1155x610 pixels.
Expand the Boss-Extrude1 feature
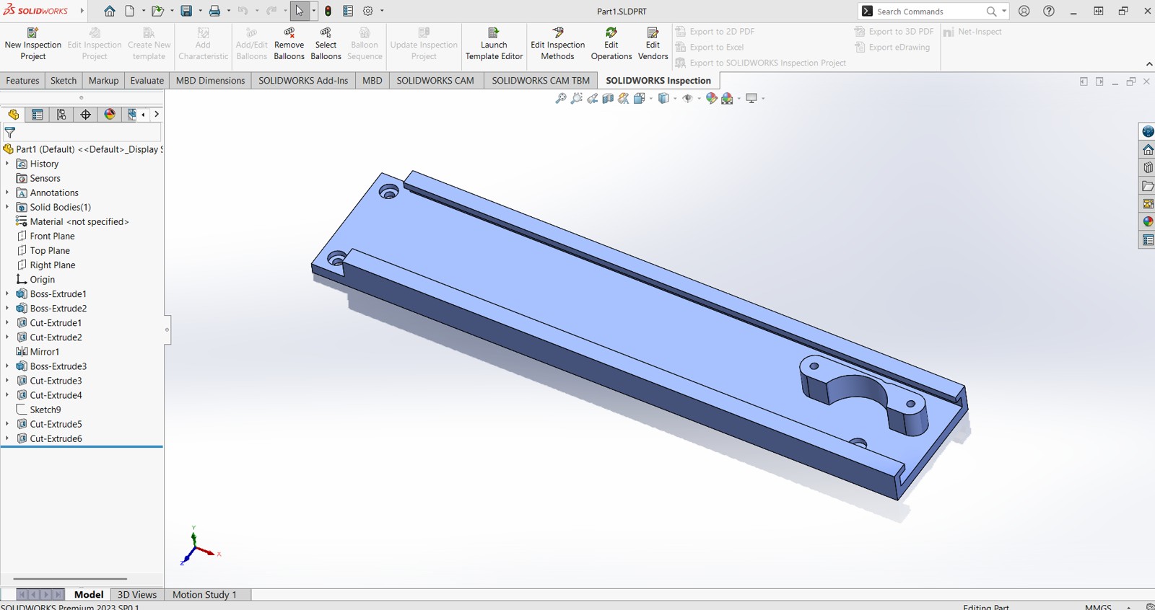[7, 293]
